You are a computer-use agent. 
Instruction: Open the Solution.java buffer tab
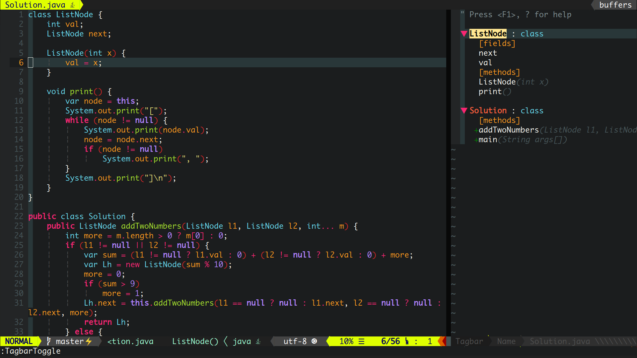[35, 5]
